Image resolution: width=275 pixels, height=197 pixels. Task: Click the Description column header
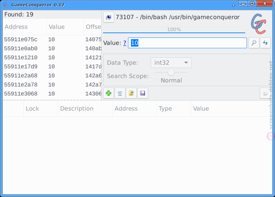(85, 109)
